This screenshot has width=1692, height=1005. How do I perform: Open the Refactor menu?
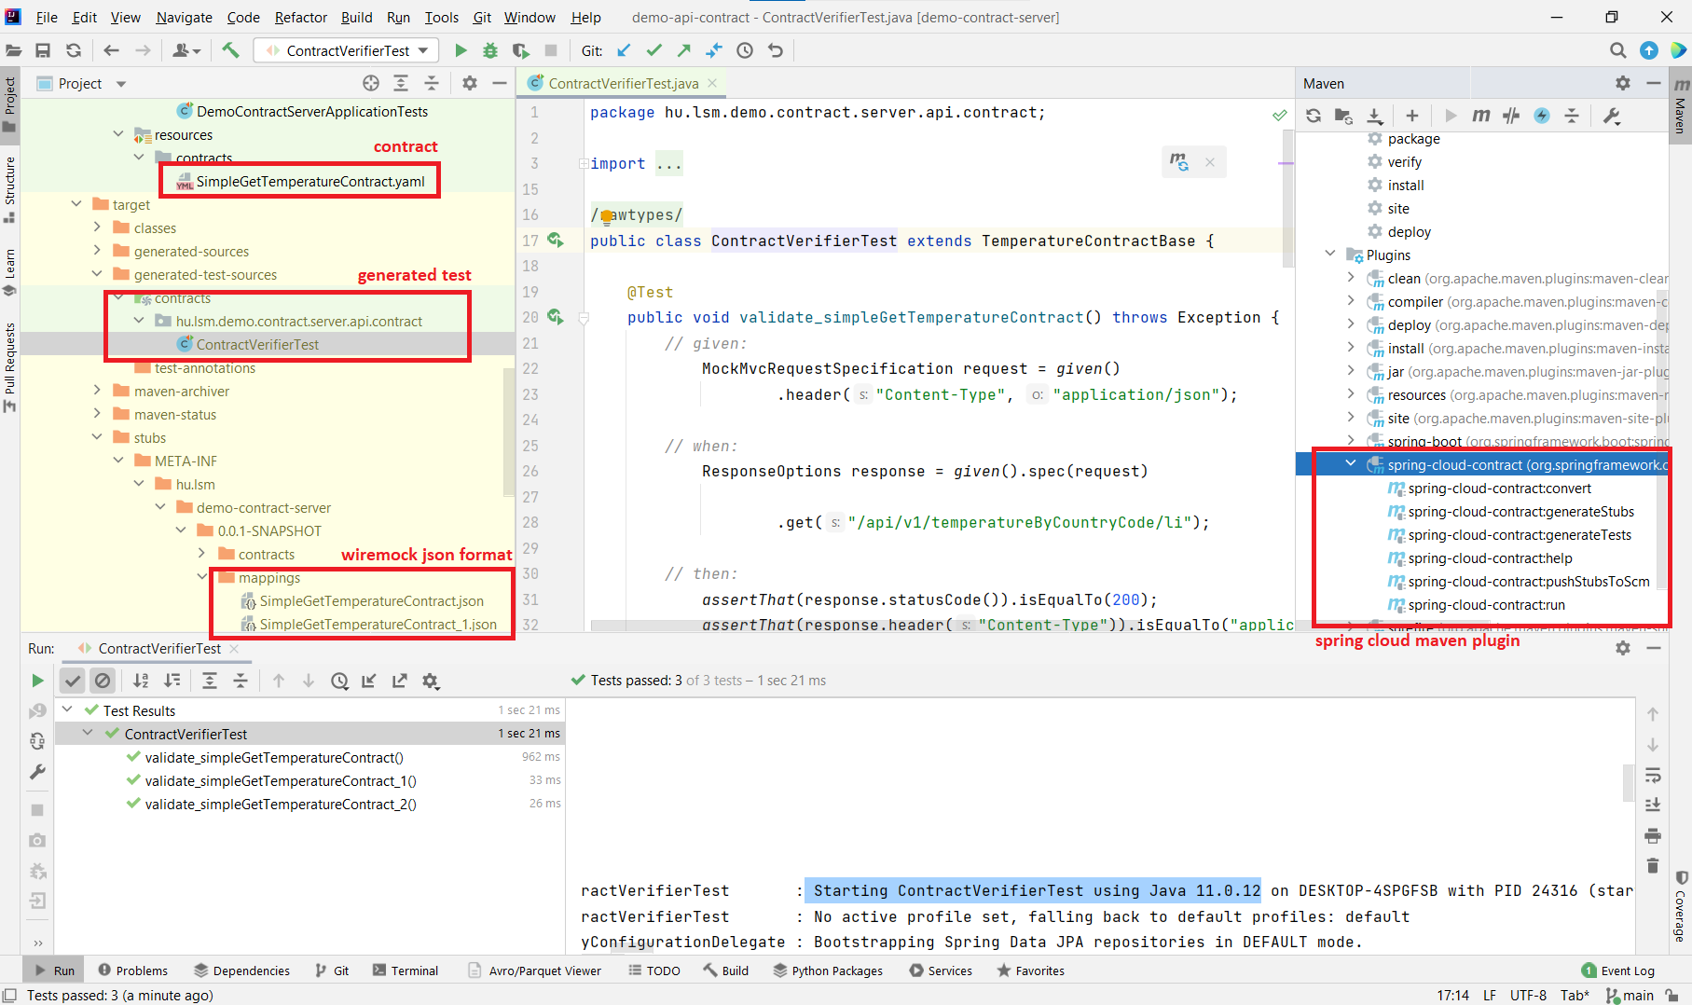300,17
